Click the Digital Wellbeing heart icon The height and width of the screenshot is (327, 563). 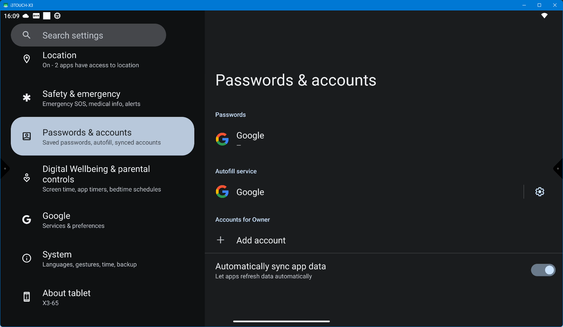27,178
